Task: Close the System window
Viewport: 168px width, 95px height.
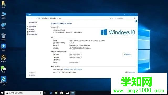Action: click(135, 15)
